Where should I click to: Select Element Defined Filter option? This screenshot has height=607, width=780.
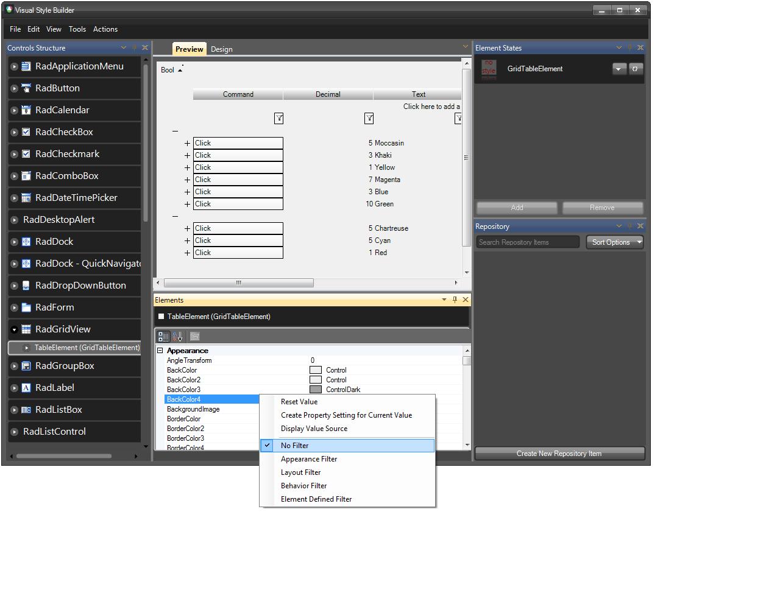(x=347, y=499)
